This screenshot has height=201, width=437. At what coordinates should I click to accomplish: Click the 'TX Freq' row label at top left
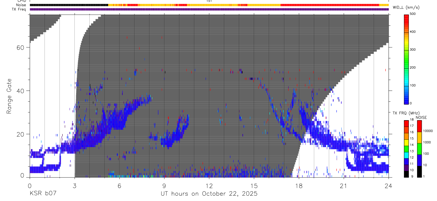(19, 9)
